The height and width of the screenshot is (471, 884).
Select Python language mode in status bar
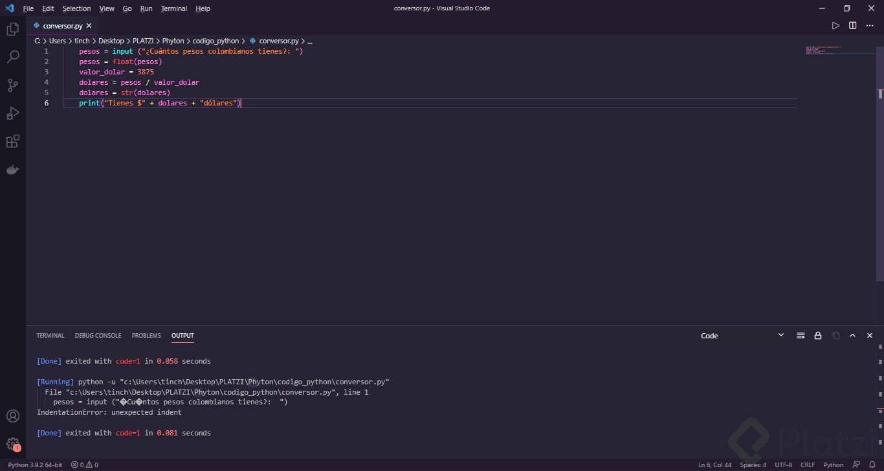click(833, 465)
